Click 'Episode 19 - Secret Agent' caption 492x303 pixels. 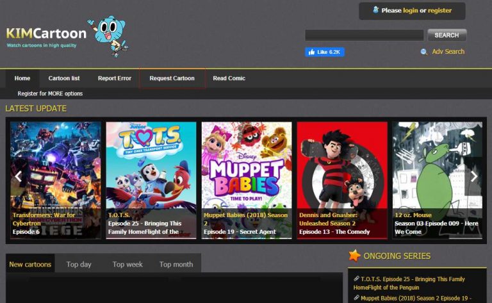pos(240,232)
